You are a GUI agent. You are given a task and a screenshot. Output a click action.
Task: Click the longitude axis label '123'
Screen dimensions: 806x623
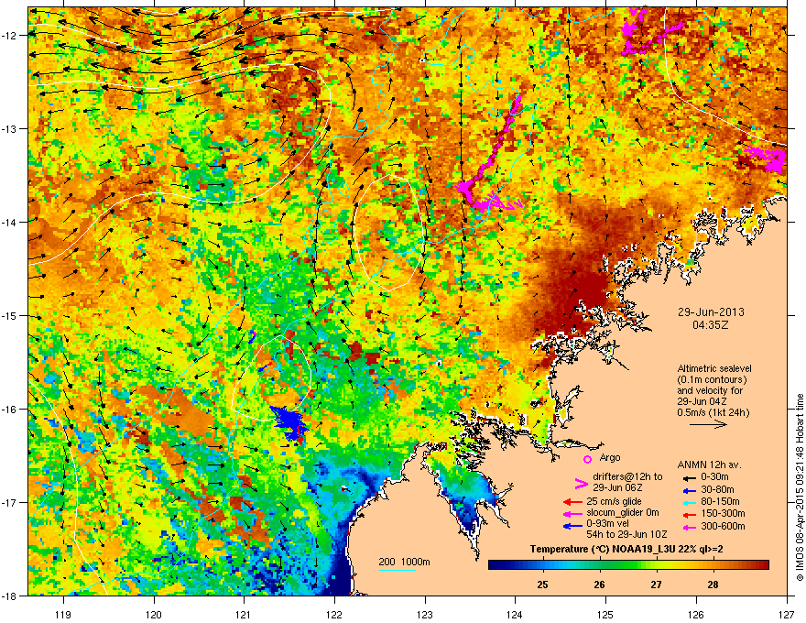(x=425, y=615)
